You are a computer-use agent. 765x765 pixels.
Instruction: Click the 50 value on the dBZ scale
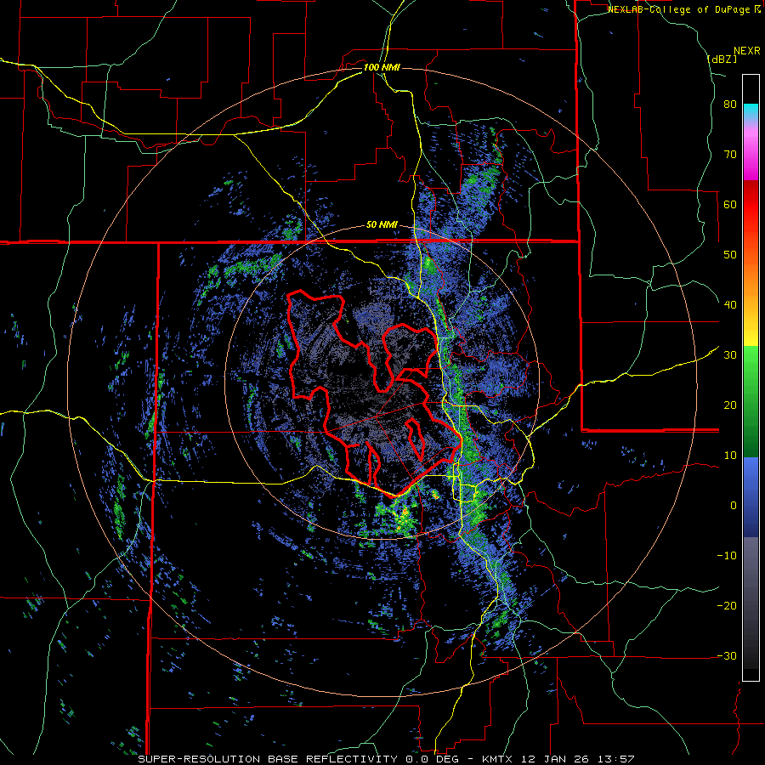point(730,255)
